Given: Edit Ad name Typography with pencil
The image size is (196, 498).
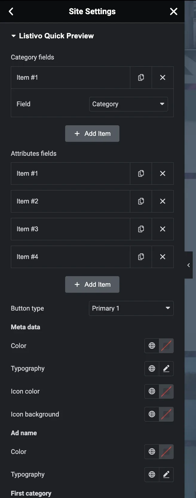Looking at the screenshot, I should coord(166,474).
